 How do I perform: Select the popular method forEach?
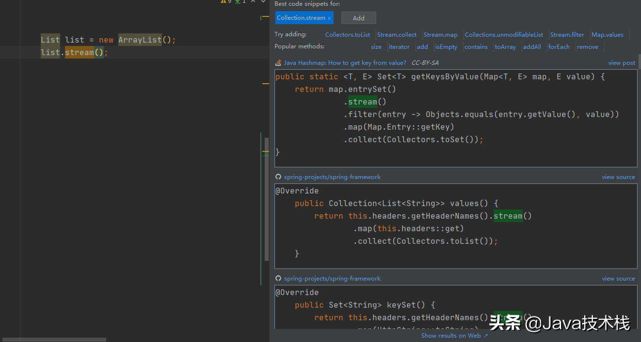pos(559,47)
